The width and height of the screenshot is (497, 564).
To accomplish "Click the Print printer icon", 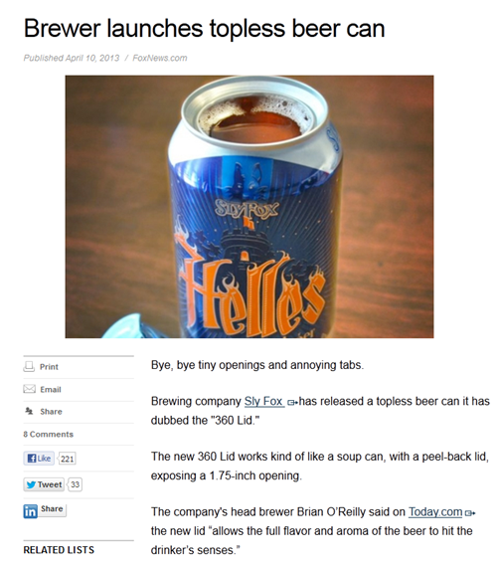I will pyautogui.click(x=29, y=366).
